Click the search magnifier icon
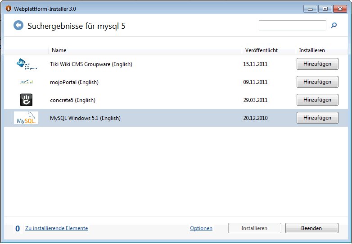Screen dimensions: 352x244 click(334, 26)
